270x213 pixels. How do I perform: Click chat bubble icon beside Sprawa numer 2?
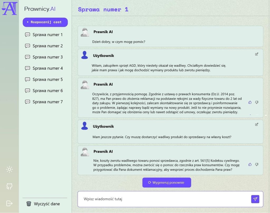(27, 46)
